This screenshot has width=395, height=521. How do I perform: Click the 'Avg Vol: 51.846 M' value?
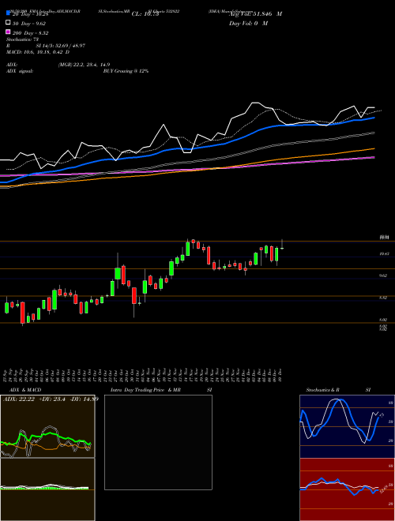click(255, 13)
